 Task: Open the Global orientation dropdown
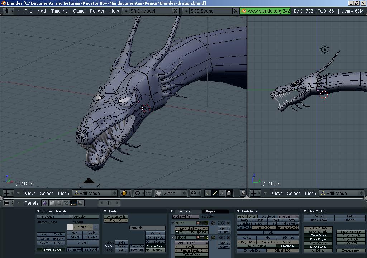coord(171,193)
